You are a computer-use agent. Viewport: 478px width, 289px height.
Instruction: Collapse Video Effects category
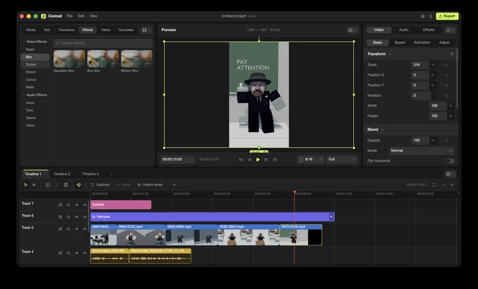(24, 42)
